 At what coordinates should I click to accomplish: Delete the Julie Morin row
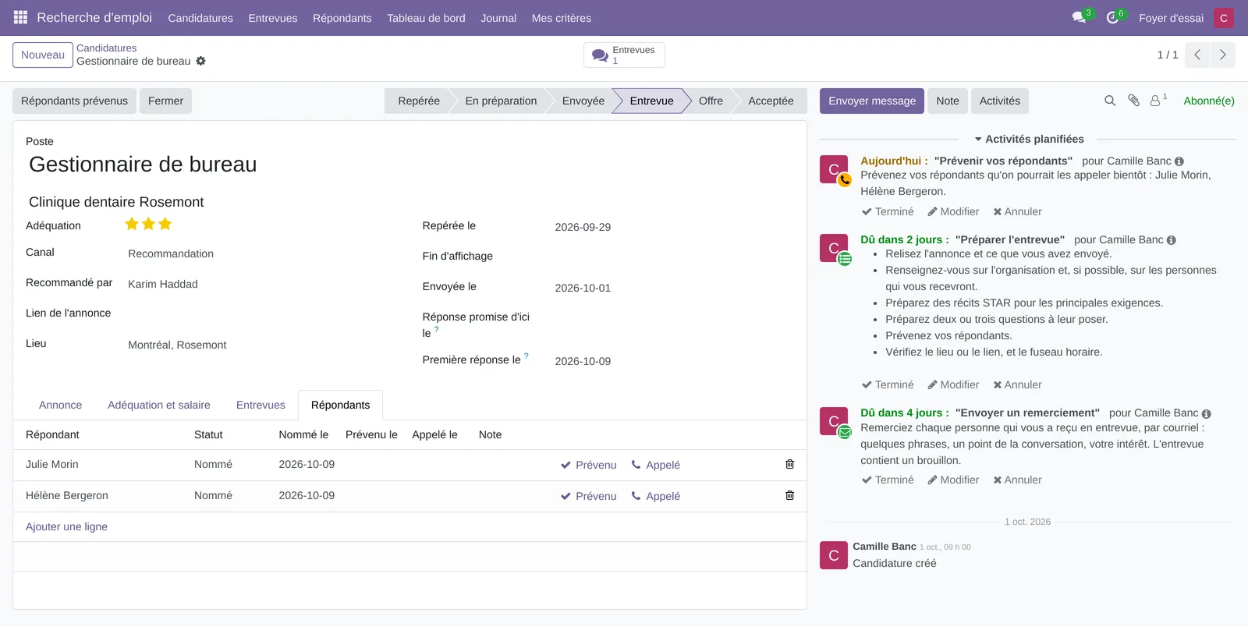click(x=789, y=464)
